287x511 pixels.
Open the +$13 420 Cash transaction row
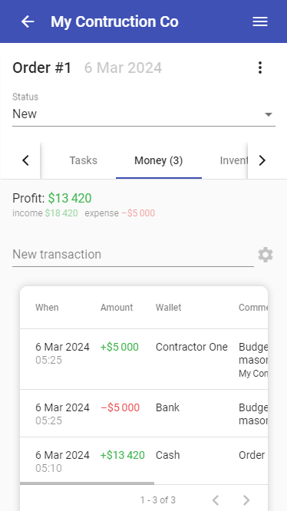[x=143, y=461]
